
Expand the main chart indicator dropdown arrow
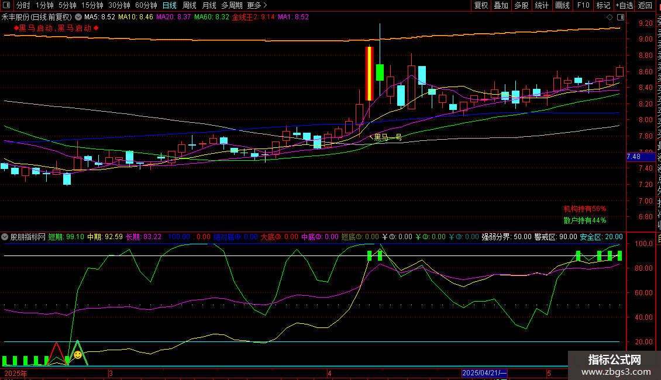[x=78, y=17]
